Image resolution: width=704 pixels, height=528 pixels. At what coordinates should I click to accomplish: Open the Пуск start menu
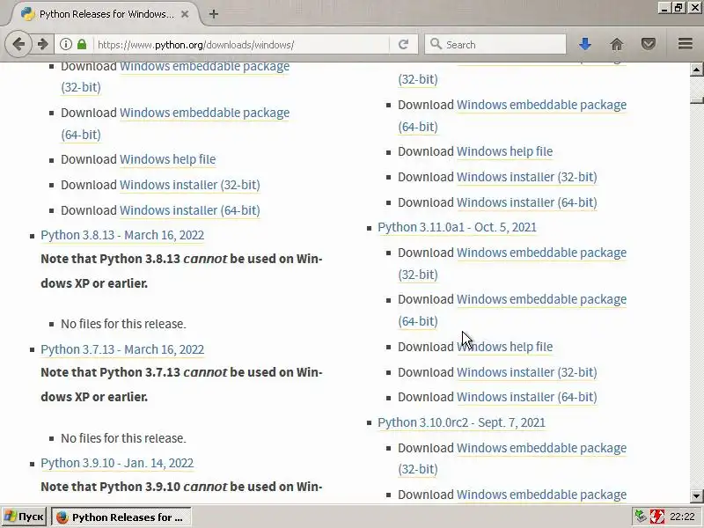click(24, 517)
